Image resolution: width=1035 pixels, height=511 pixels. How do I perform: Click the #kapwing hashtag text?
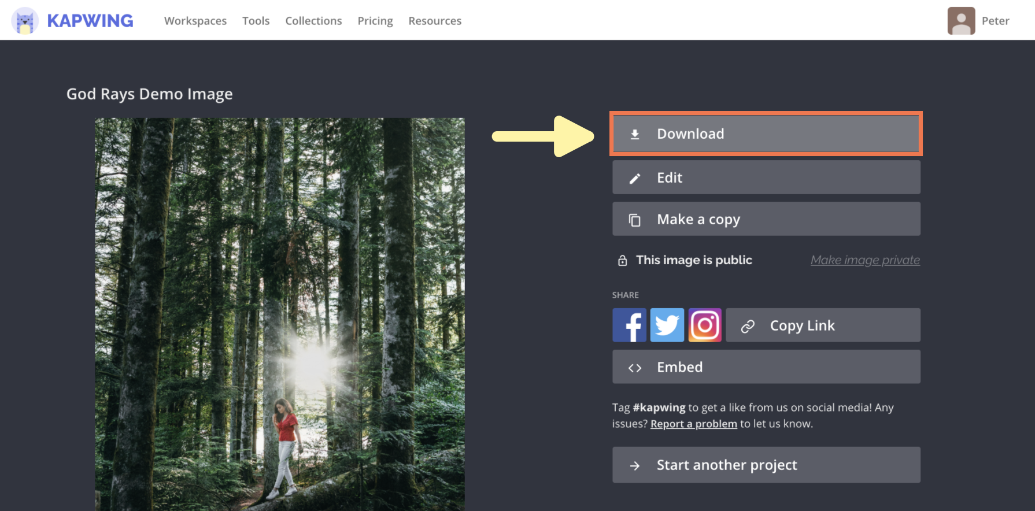tap(659, 408)
